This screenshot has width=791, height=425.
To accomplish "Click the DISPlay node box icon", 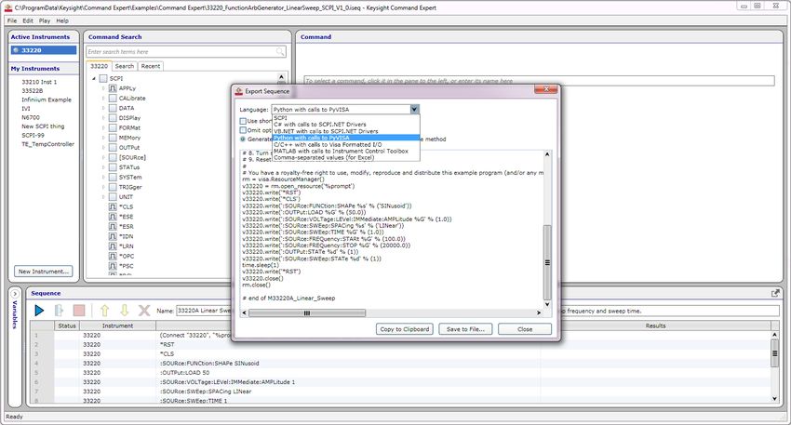I will (113, 118).
